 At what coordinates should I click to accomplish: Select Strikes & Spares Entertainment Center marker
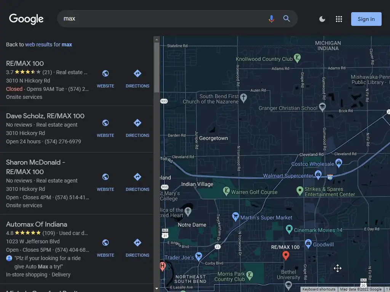(x=300, y=191)
